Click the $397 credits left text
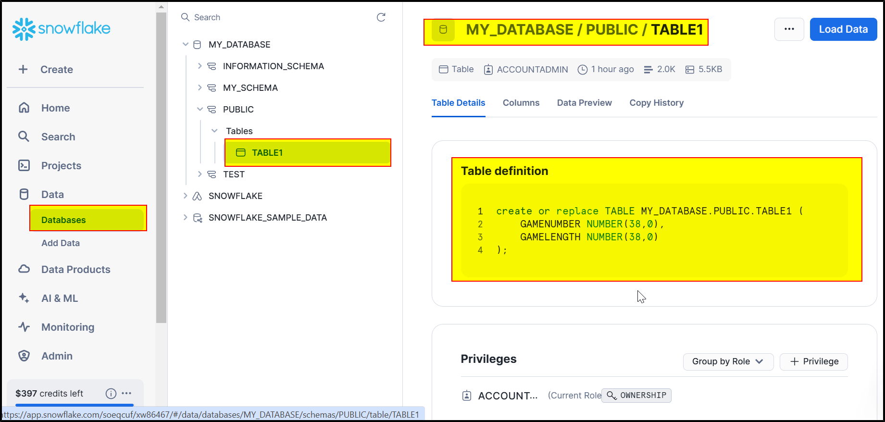Screen dimensions: 885x422 coord(49,394)
